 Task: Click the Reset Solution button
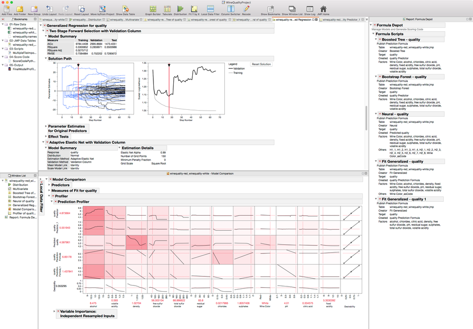coord(261,64)
